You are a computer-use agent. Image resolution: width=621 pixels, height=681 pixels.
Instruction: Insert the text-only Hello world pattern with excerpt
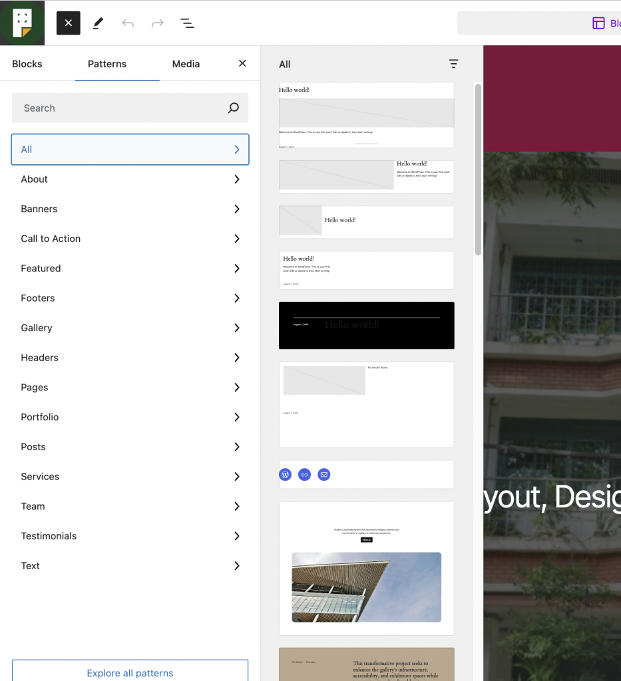tap(366, 271)
